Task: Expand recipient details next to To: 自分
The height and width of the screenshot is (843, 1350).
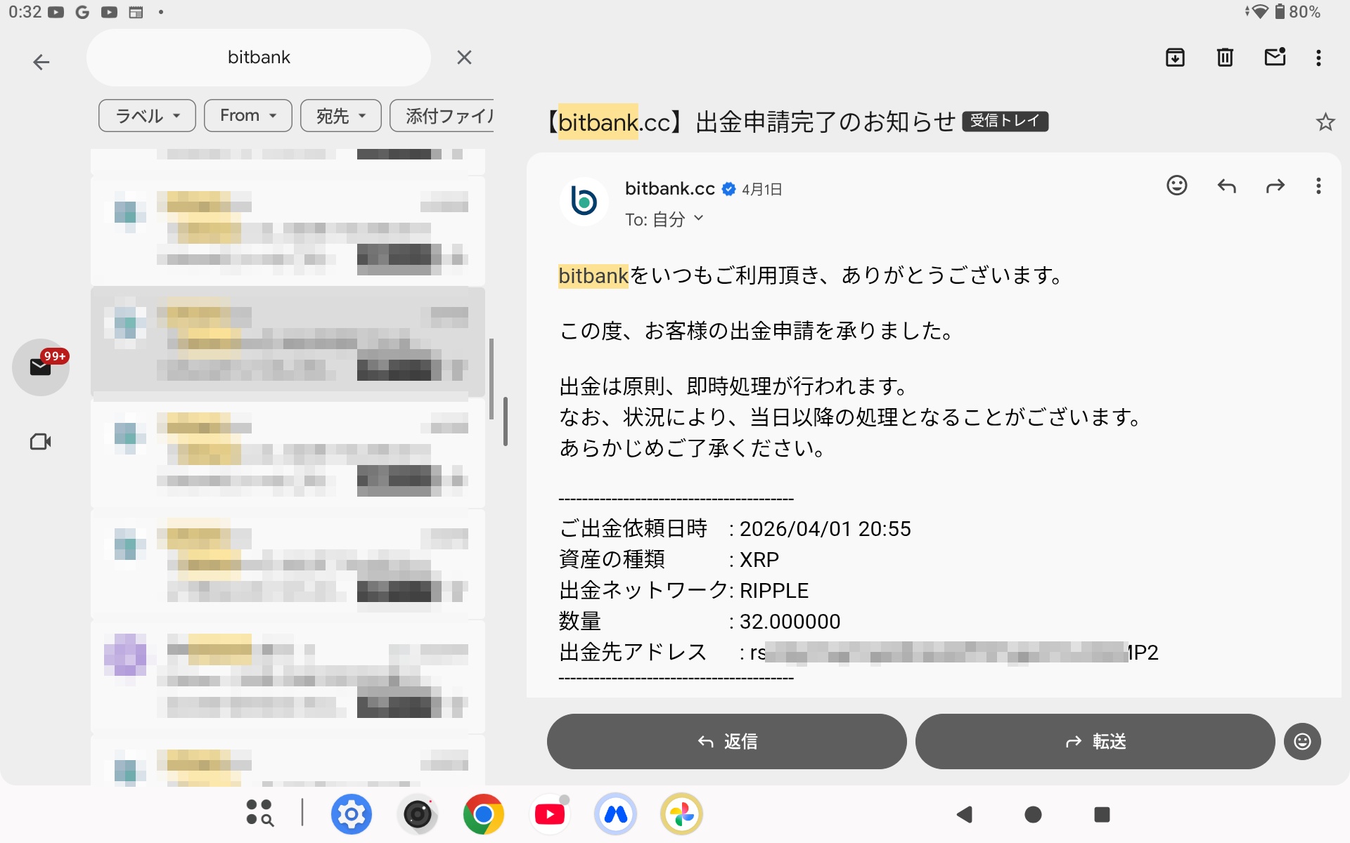Action: pyautogui.click(x=698, y=218)
